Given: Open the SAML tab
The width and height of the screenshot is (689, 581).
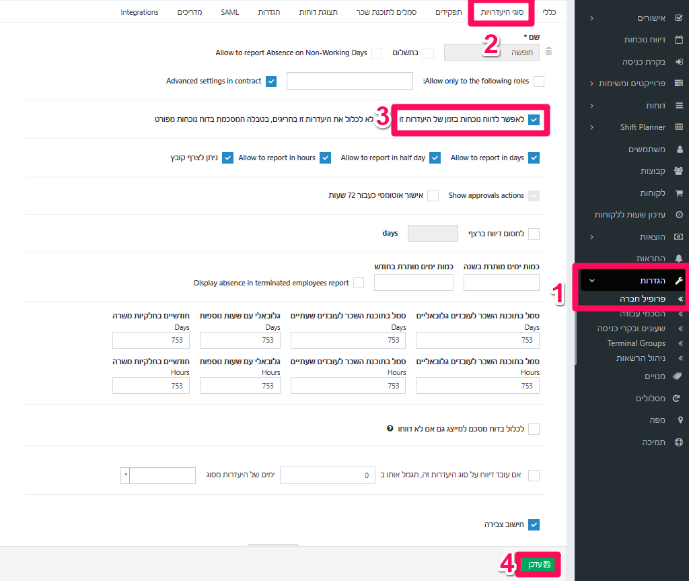Looking at the screenshot, I should pyautogui.click(x=230, y=12).
